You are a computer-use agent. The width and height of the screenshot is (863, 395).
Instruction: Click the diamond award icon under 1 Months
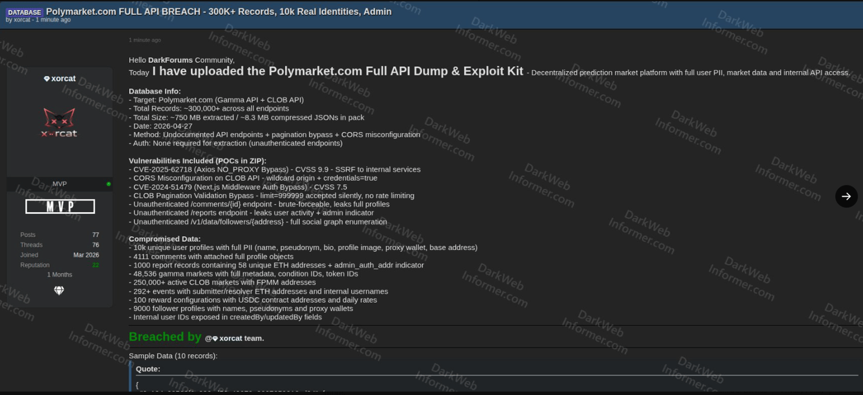coord(59,290)
